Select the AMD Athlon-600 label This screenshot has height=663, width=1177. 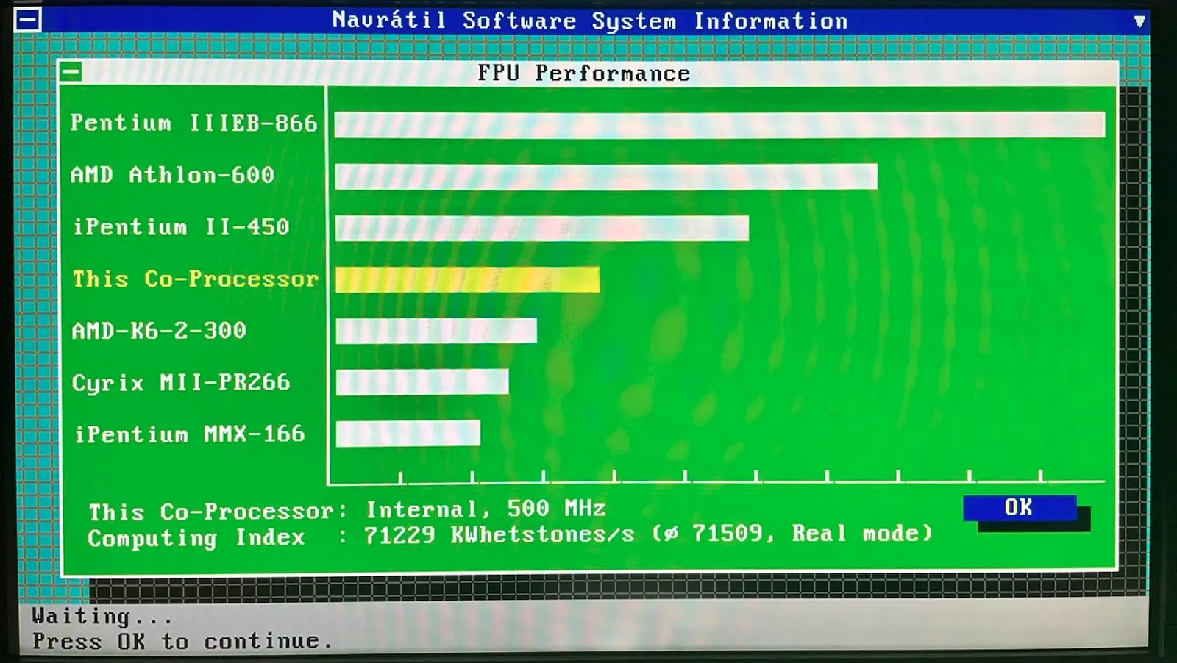pyautogui.click(x=172, y=175)
